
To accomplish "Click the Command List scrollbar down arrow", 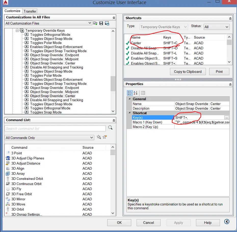I will tap(113, 213).
